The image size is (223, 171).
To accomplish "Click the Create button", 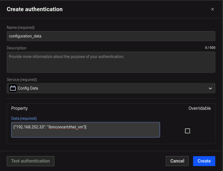I will click(204, 161).
